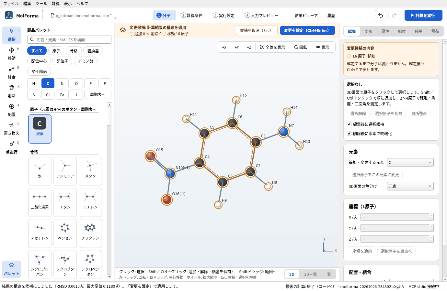
Task: Select the 選択 arrow tool
Action: click(x=12, y=35)
